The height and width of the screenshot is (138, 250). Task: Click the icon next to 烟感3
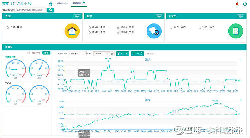tap(90, 33)
